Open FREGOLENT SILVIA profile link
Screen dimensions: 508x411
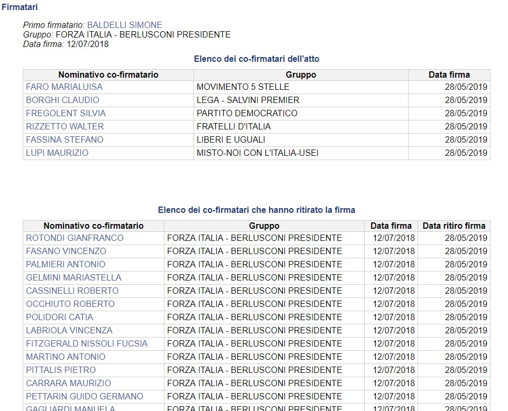click(66, 114)
